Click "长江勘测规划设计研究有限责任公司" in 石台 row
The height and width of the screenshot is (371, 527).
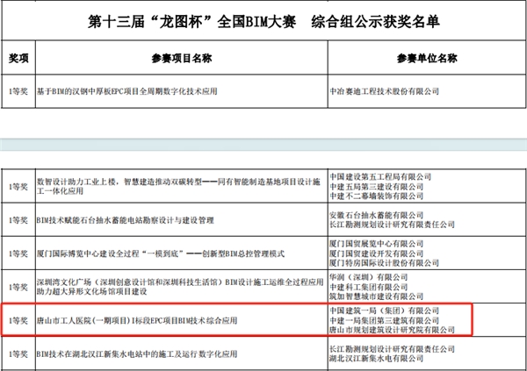click(392, 225)
